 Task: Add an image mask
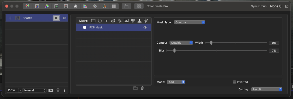[126, 21]
